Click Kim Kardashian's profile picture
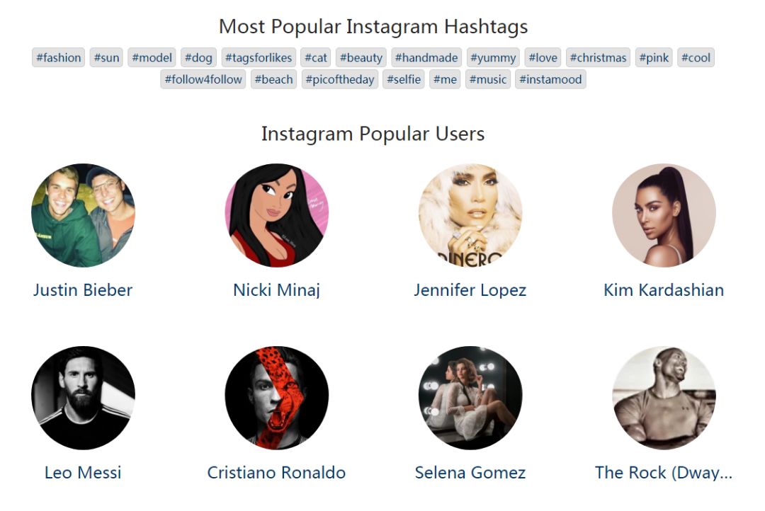765x511 pixels. pyautogui.click(x=664, y=215)
